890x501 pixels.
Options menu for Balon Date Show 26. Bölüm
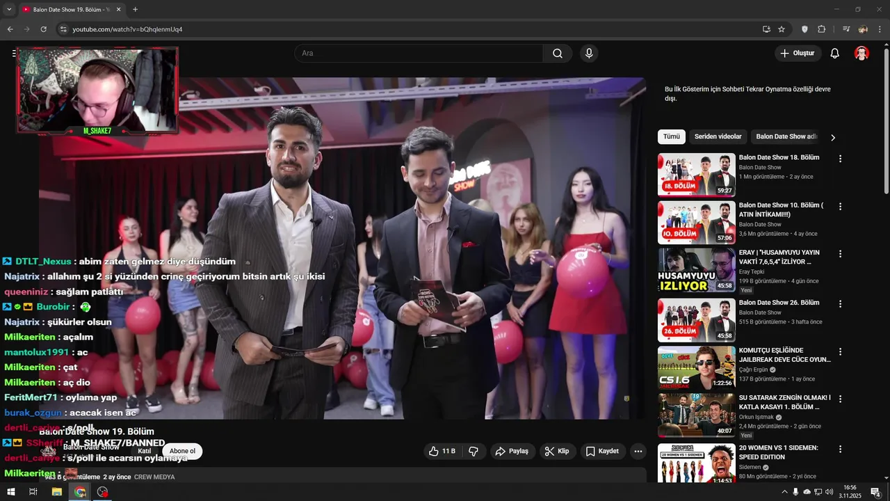pyautogui.click(x=840, y=304)
